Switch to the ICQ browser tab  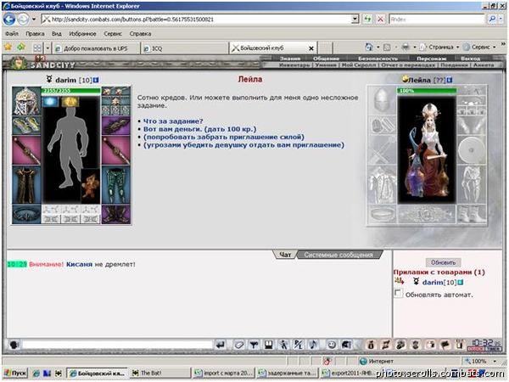click(185, 48)
